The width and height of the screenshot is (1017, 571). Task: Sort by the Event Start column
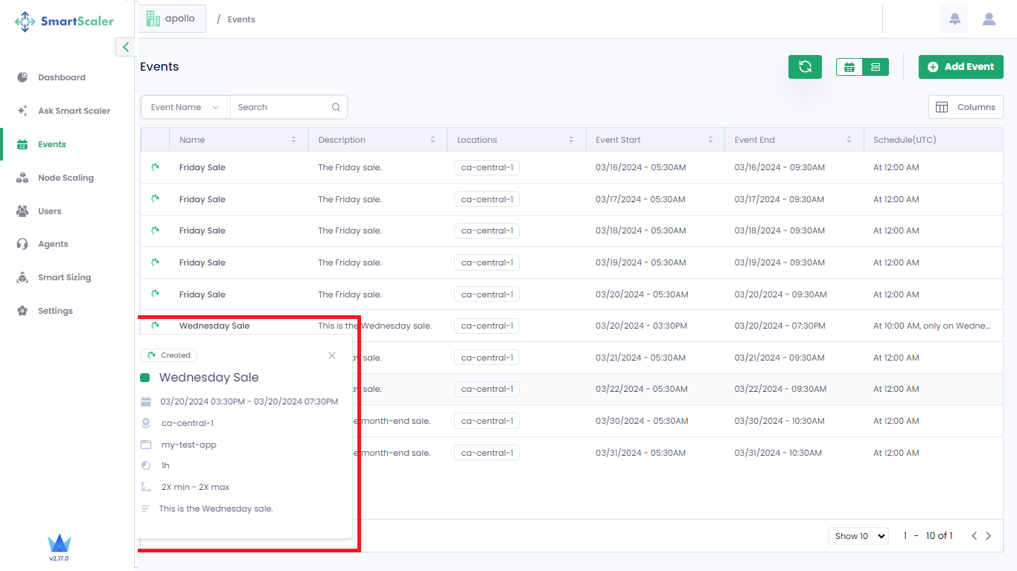point(710,140)
